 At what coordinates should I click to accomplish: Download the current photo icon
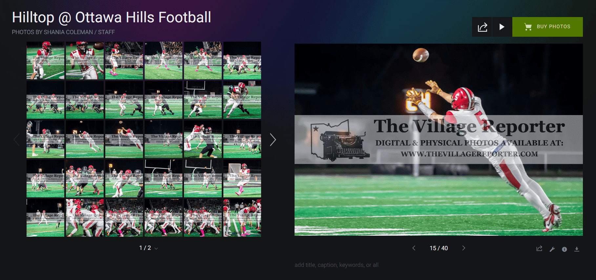click(x=577, y=249)
